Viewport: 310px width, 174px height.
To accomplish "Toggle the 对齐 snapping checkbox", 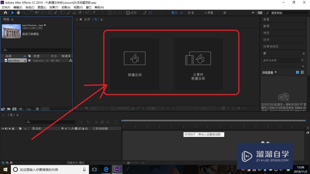I will (x=128, y=13).
